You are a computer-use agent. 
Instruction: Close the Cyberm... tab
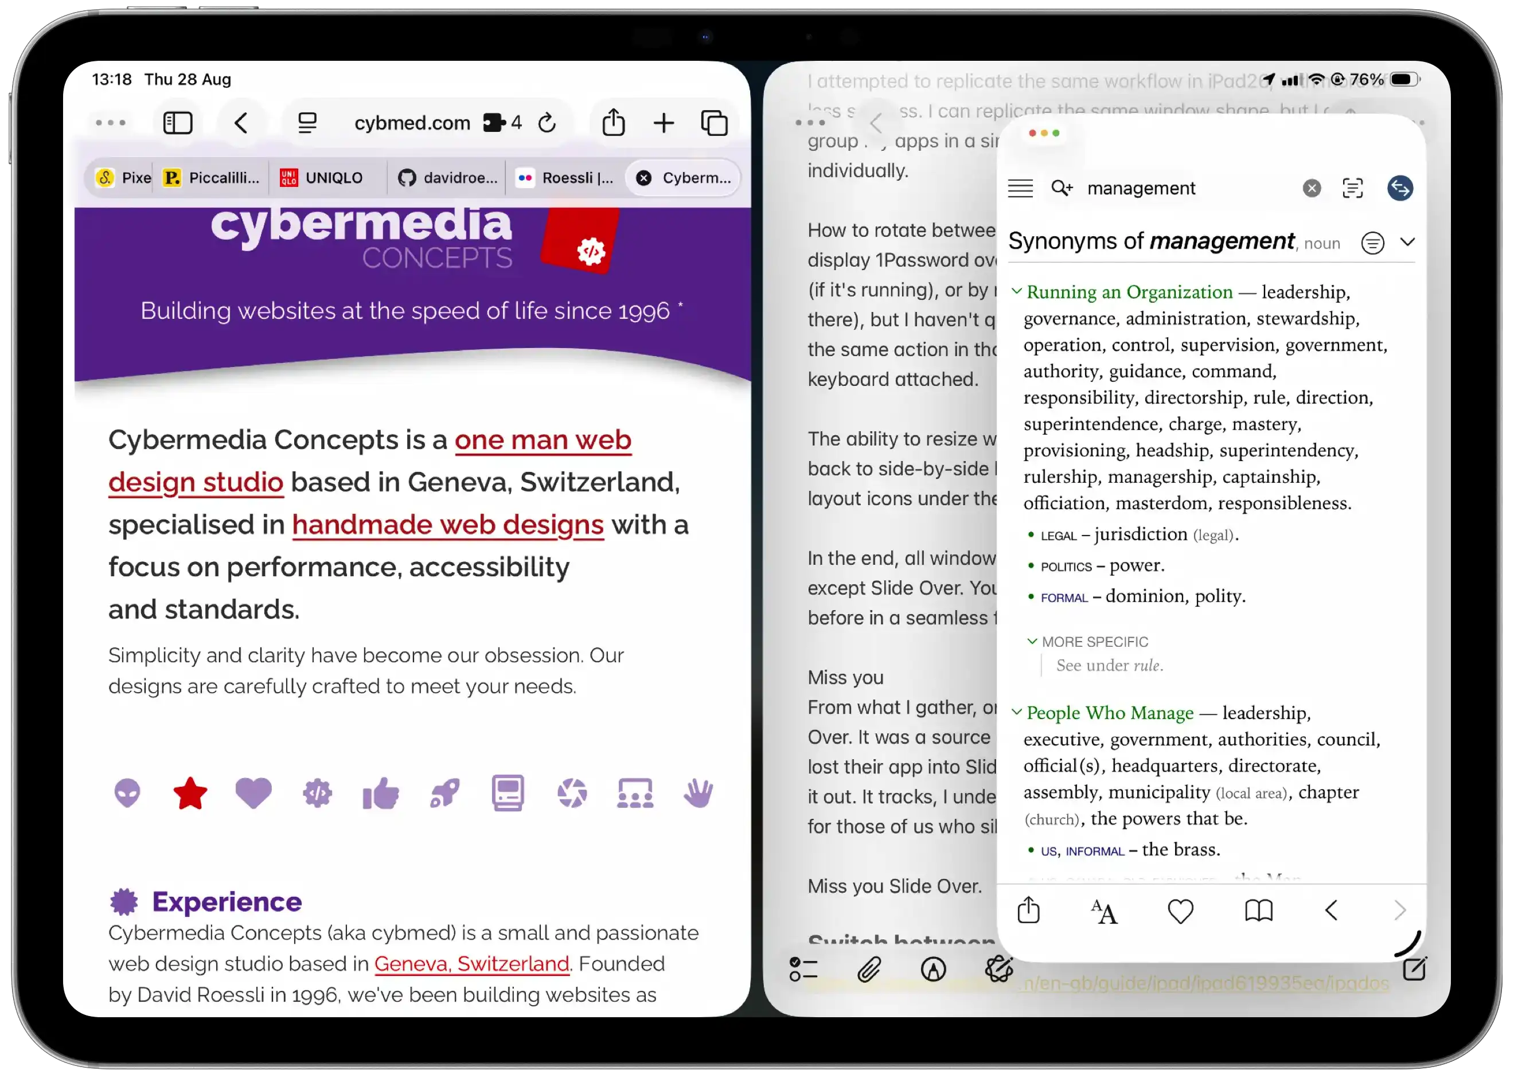(643, 178)
